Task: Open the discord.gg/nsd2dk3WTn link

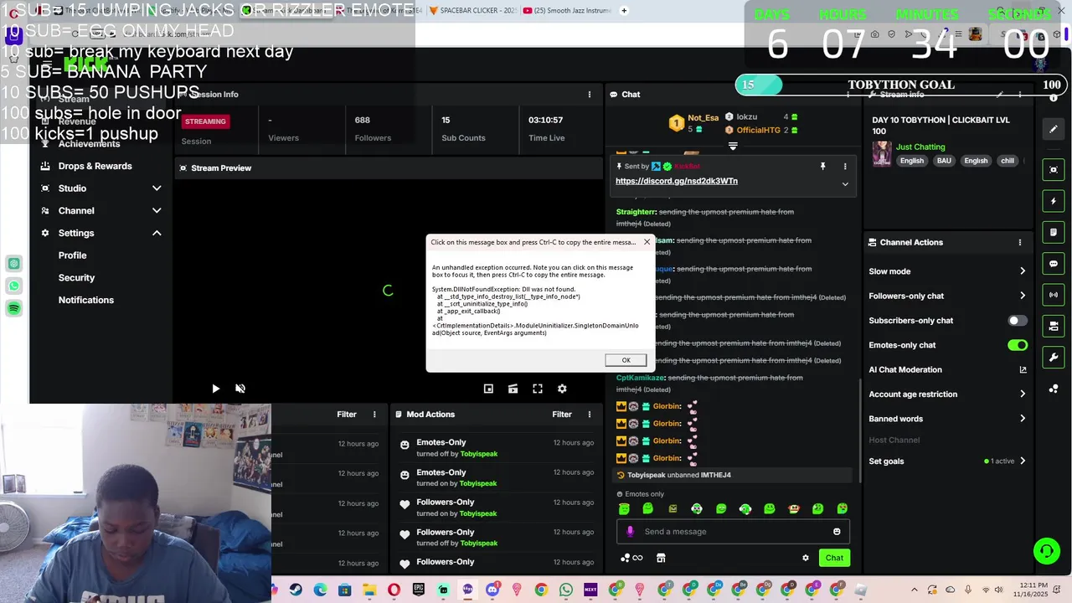Action: [677, 181]
